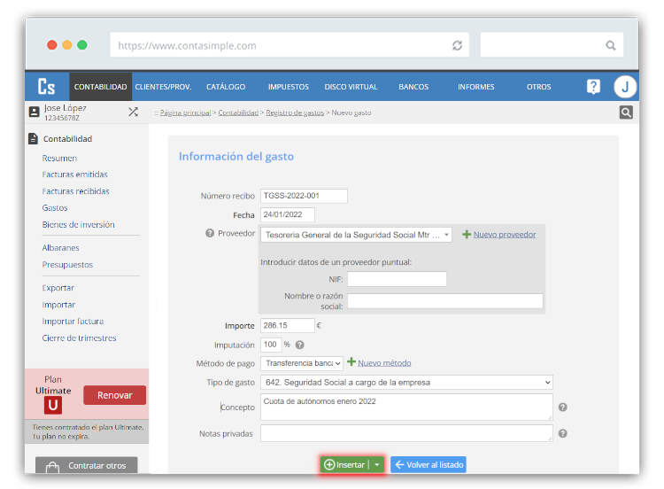Image resolution: width=664 pixels, height=489 pixels.
Task: Open the BANCOS menu
Action: pos(413,87)
